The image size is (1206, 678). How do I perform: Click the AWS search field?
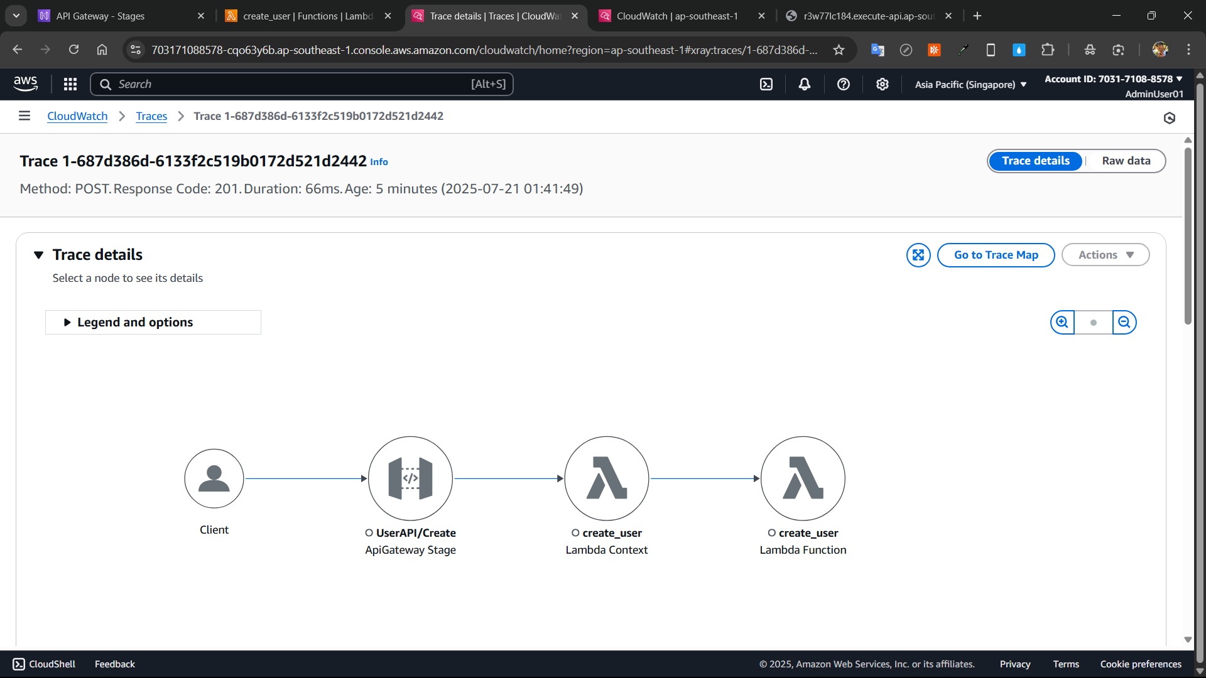point(301,84)
